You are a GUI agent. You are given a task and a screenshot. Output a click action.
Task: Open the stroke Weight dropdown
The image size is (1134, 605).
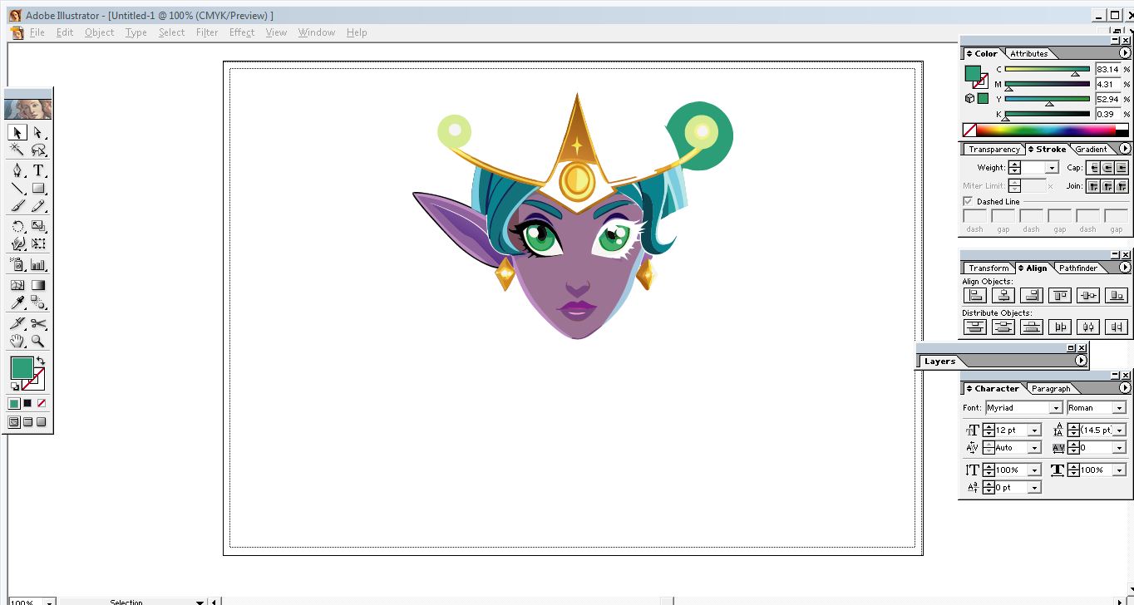1052,168
